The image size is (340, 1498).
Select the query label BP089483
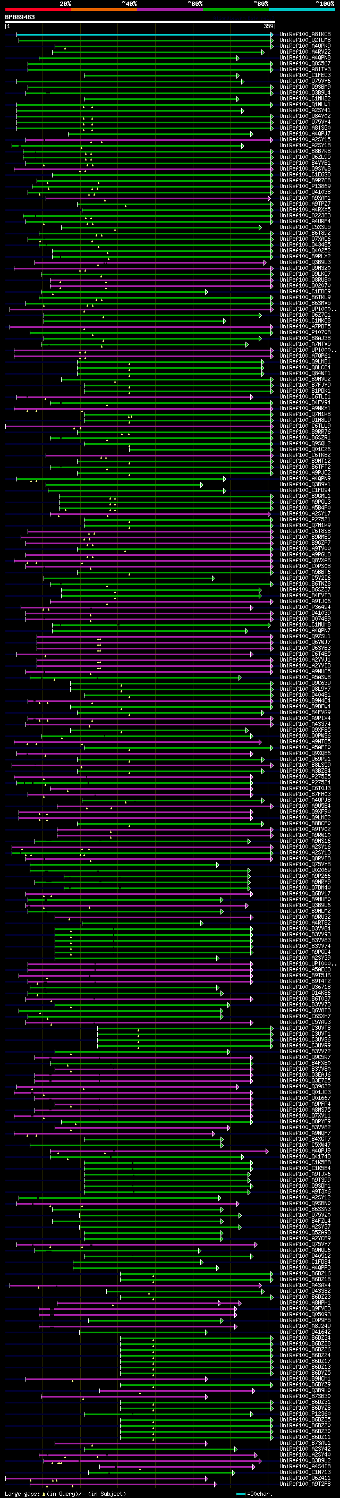[20, 17]
